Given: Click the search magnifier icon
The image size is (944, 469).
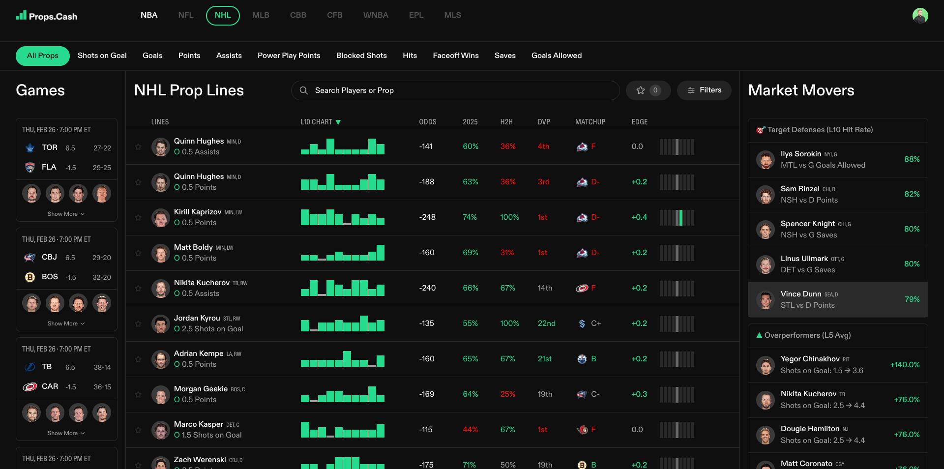Looking at the screenshot, I should point(304,90).
